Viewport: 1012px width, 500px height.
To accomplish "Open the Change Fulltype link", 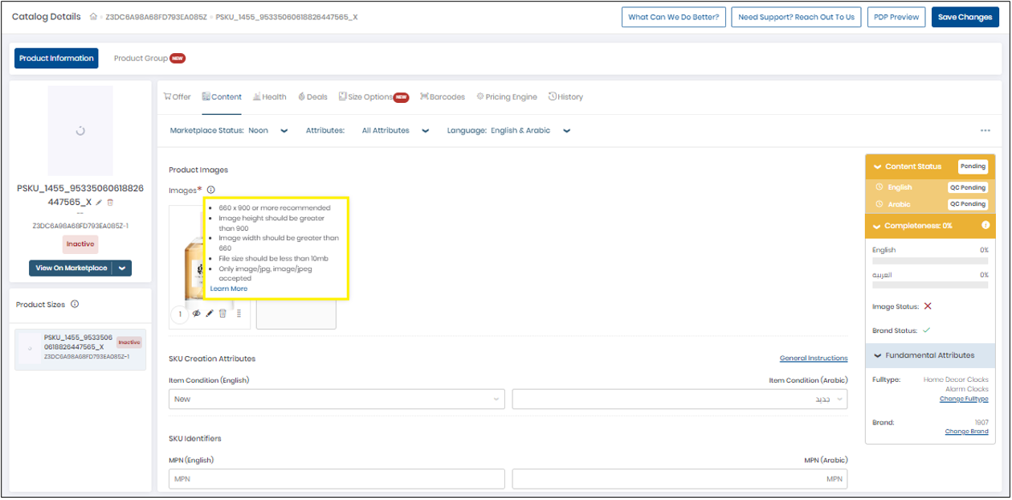I will tap(964, 398).
